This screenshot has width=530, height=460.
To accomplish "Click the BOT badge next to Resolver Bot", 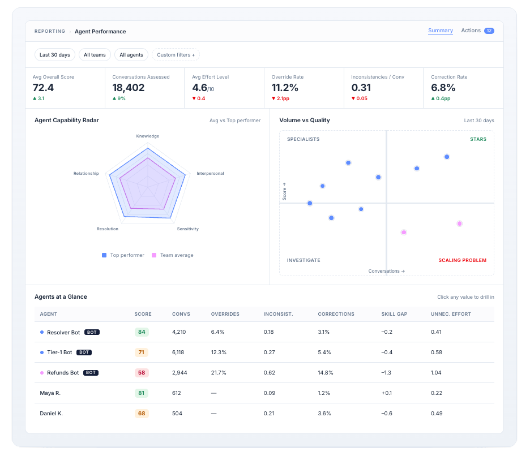I will (92, 332).
